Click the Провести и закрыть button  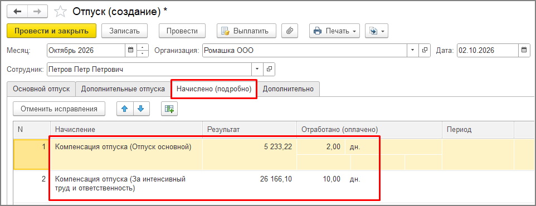pyautogui.click(x=52, y=31)
